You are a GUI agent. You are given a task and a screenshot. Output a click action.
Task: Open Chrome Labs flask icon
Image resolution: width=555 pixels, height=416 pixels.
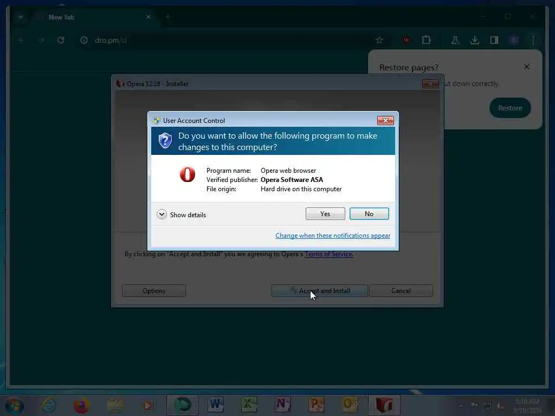[455, 40]
